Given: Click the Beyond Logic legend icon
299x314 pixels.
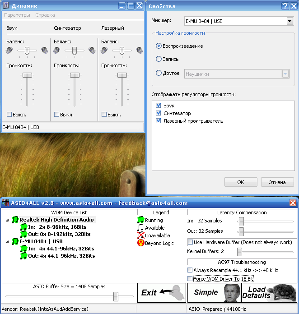Looking at the screenshot, I should pos(141,243).
